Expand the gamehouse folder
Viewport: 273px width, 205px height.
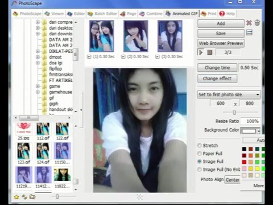[x=38, y=92]
